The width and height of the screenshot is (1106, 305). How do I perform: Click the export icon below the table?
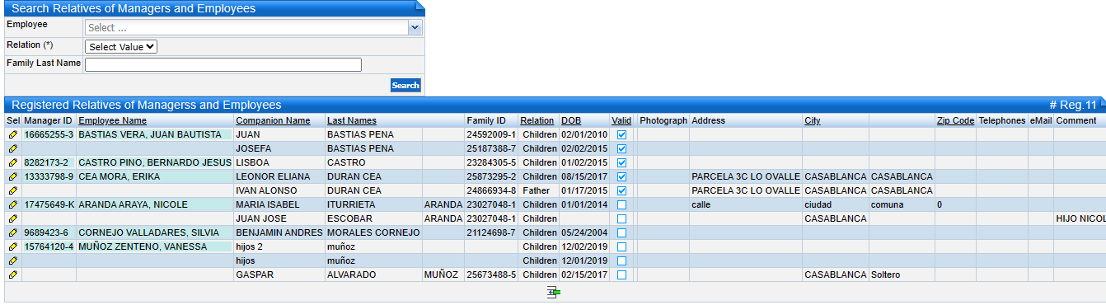pyautogui.click(x=554, y=293)
